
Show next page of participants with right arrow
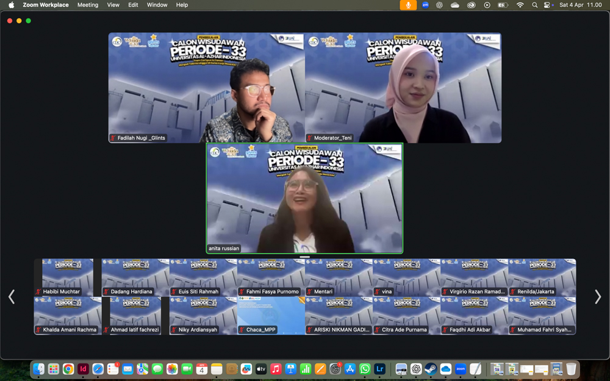[597, 296]
